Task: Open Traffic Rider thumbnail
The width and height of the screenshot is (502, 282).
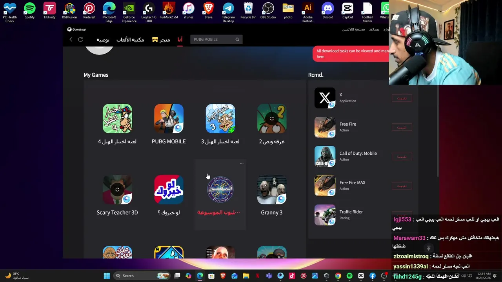Action: [x=325, y=215]
